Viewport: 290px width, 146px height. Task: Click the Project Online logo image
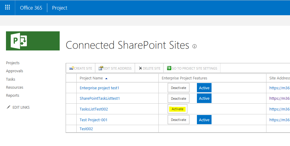[33, 41]
